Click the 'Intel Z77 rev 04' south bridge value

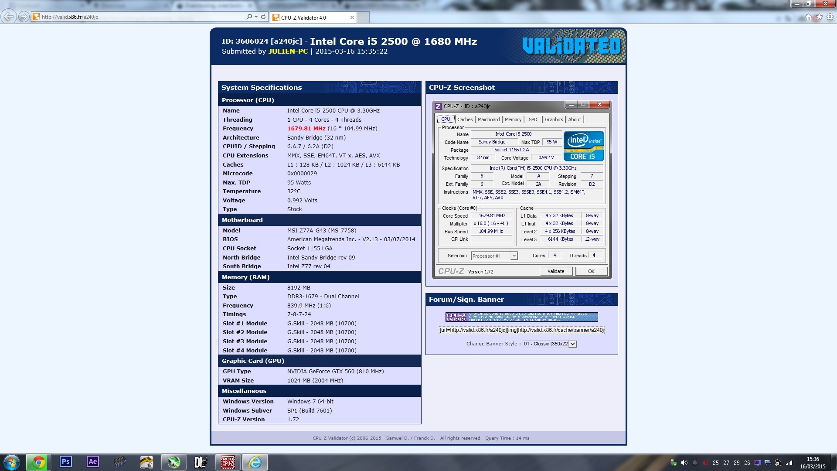tap(308, 266)
